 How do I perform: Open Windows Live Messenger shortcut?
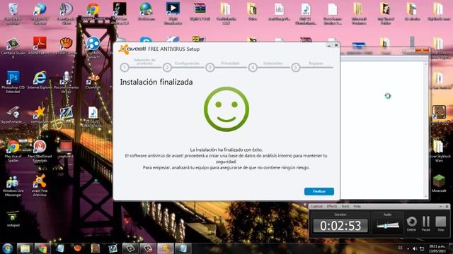[13, 186]
